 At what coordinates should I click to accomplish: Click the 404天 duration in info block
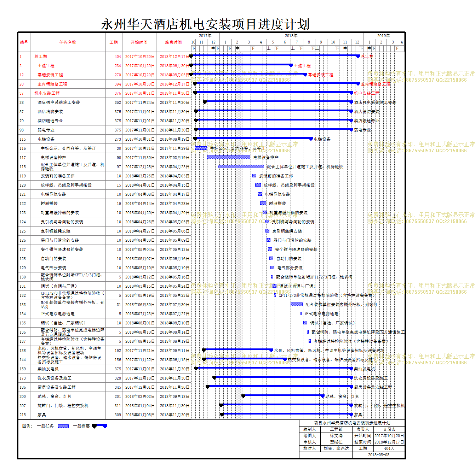pos(389,448)
